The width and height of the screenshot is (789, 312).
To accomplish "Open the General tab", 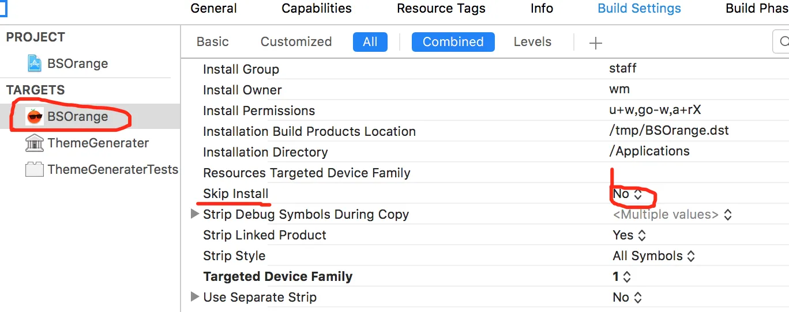I will coord(213,9).
